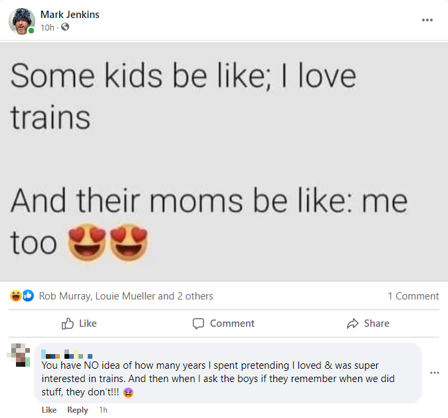Open the comment's 1h timestamp
The width and height of the screenshot is (448, 418).
click(103, 410)
